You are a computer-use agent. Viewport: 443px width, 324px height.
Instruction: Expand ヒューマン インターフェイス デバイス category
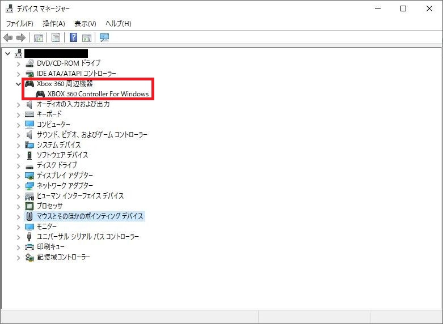point(19,197)
